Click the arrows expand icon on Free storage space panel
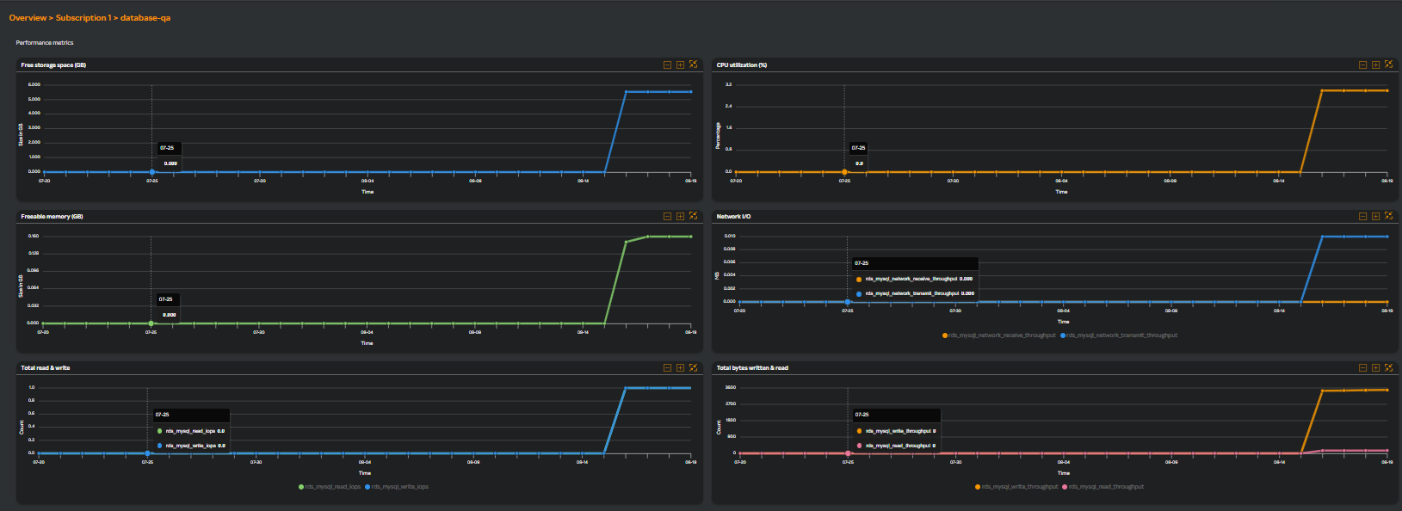This screenshot has height=511, width=1402. (693, 65)
